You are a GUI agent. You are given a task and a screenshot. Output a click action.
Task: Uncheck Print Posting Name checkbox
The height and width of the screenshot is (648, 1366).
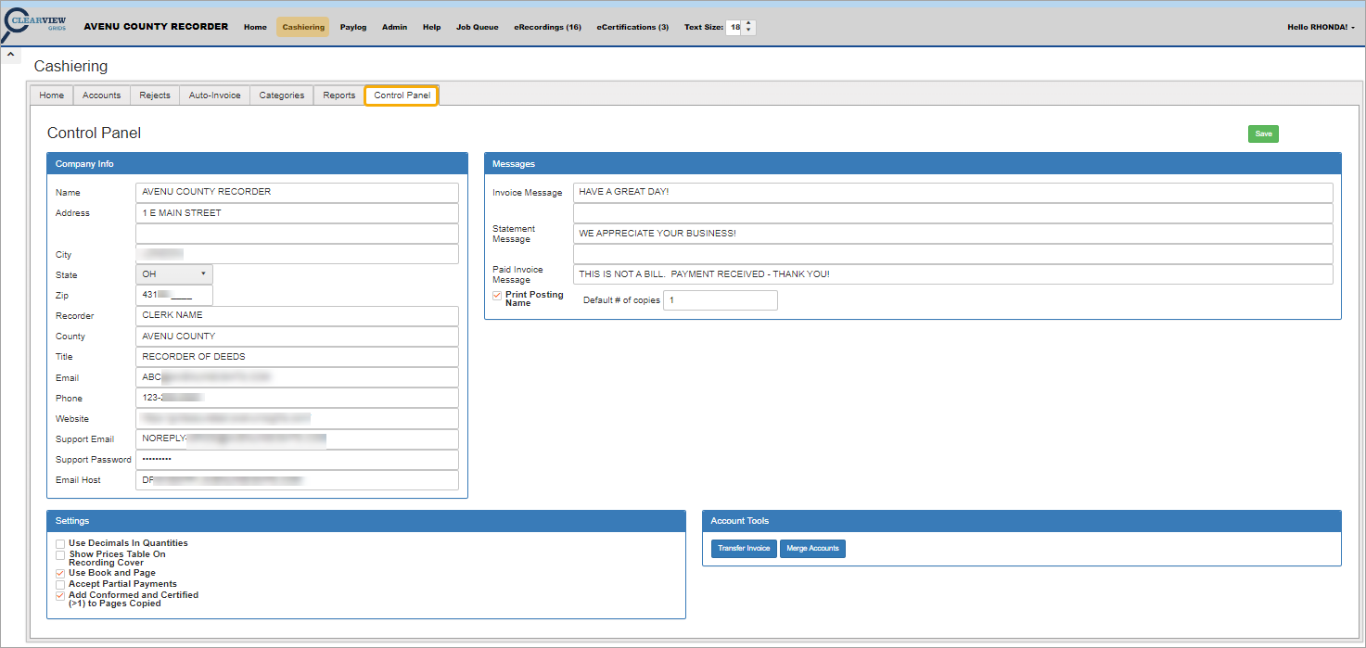(497, 295)
